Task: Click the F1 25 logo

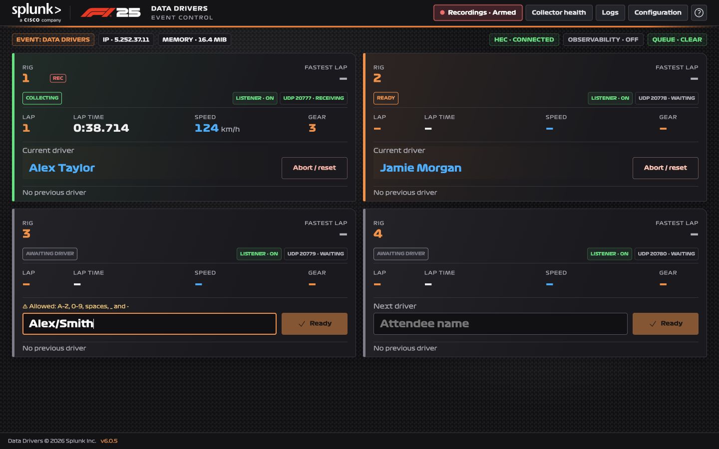Action: click(x=110, y=12)
